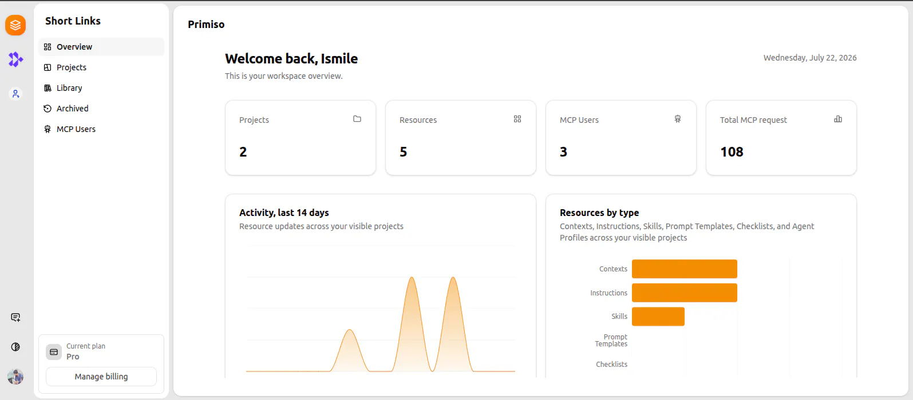Open the purple pinwheel workspace icon
913x400 pixels.
tap(15, 59)
